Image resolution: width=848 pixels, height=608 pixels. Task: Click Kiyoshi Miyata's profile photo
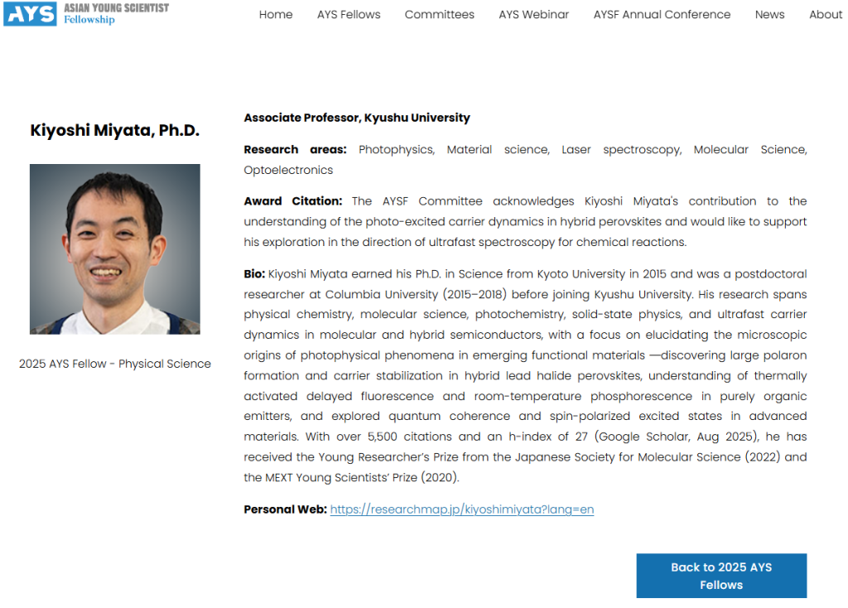pos(115,249)
